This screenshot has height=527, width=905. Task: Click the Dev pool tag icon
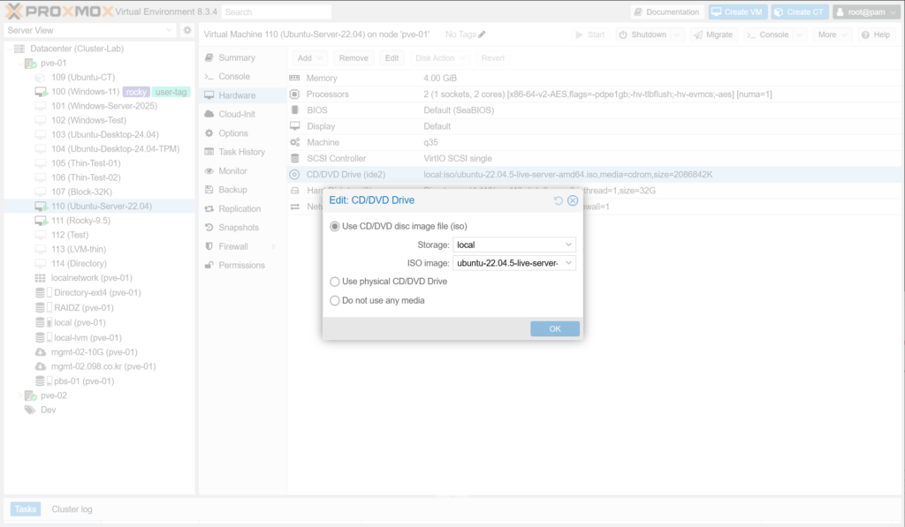29,410
